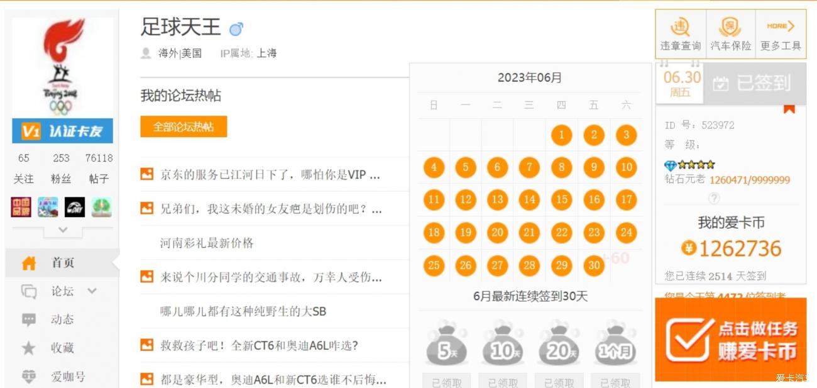Click the help question mark under 钻石元老
817x388 pixels.
coord(714,199)
